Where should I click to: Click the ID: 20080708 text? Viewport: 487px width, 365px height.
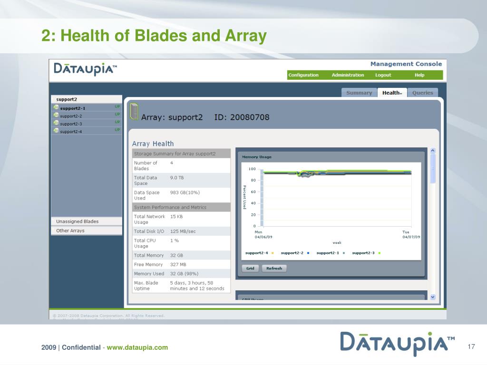[x=242, y=117]
